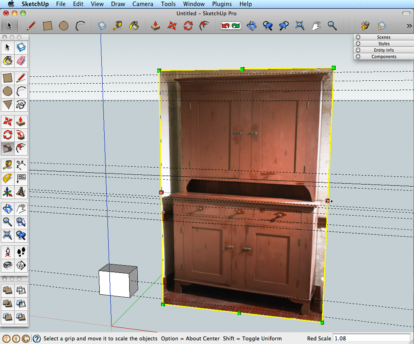Click the Red Scale value field
Viewport: 414px width, 344px height.
pyautogui.click(x=371, y=339)
